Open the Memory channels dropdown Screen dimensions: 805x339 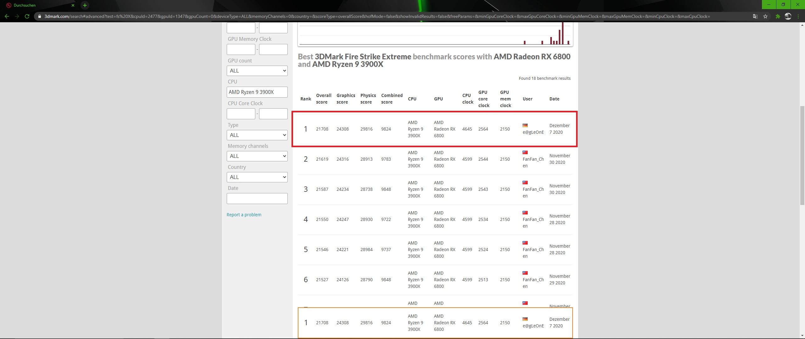coord(257,156)
